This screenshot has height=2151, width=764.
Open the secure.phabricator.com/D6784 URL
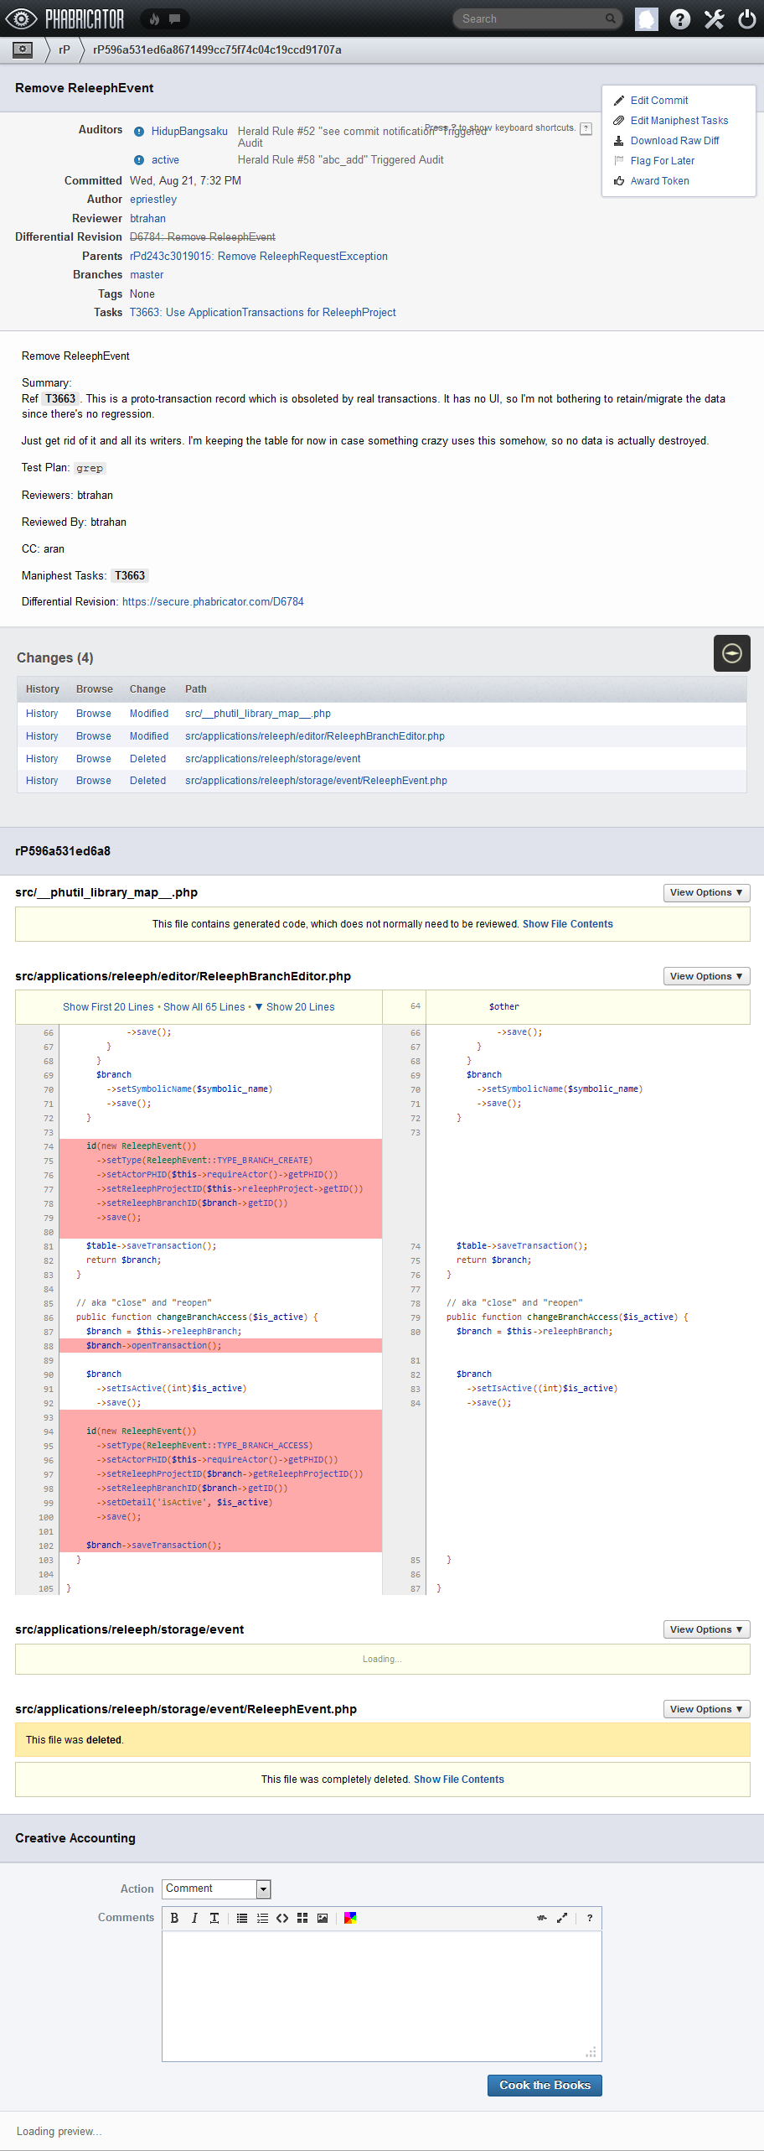pyautogui.click(x=213, y=602)
